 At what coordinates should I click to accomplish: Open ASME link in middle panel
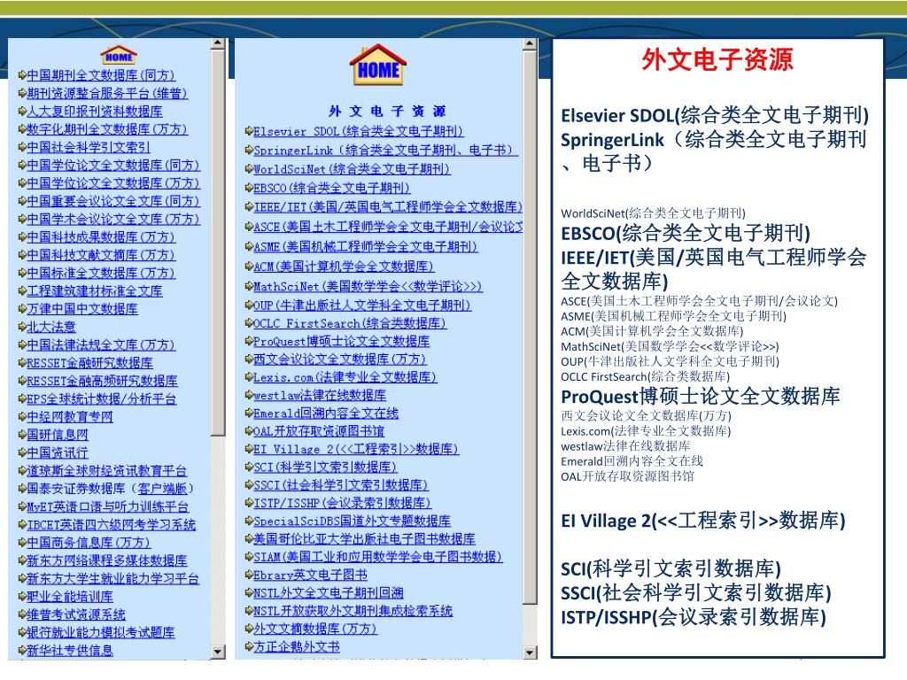click(366, 246)
